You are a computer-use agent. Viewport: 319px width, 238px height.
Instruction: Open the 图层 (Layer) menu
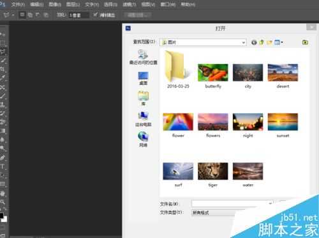(73, 4)
